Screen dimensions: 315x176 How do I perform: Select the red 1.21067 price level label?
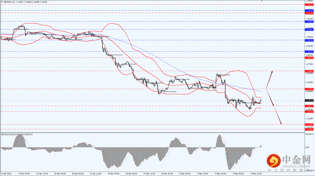click(x=309, y=125)
